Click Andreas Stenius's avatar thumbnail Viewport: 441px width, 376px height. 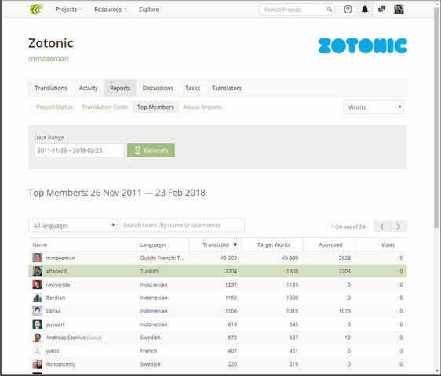tap(38, 338)
